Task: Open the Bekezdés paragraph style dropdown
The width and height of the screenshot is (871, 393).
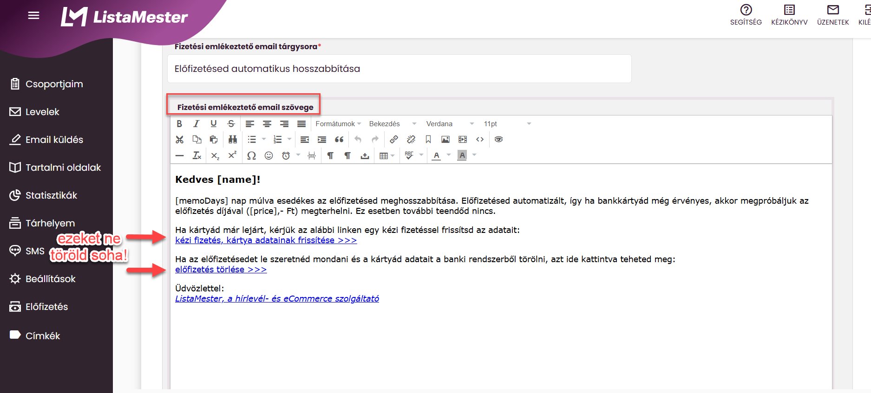Action: [393, 124]
